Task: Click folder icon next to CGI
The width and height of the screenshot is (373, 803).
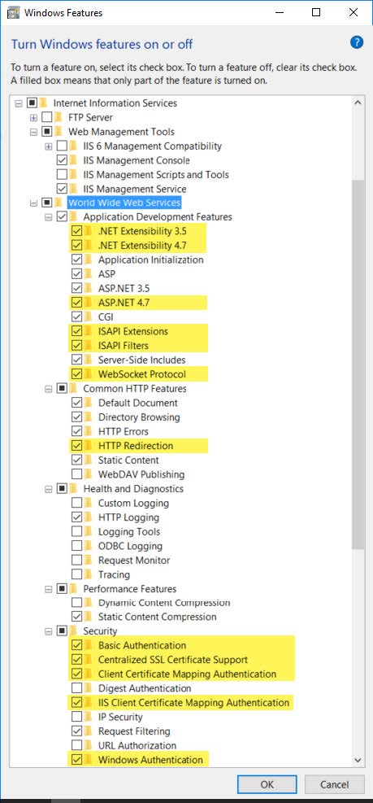Action: coord(89,317)
